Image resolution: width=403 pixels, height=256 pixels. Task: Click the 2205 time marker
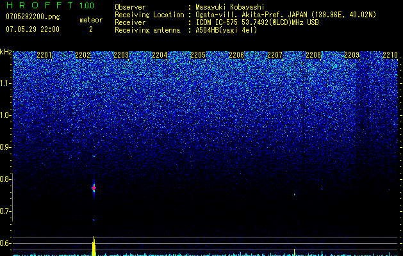tap(198, 55)
